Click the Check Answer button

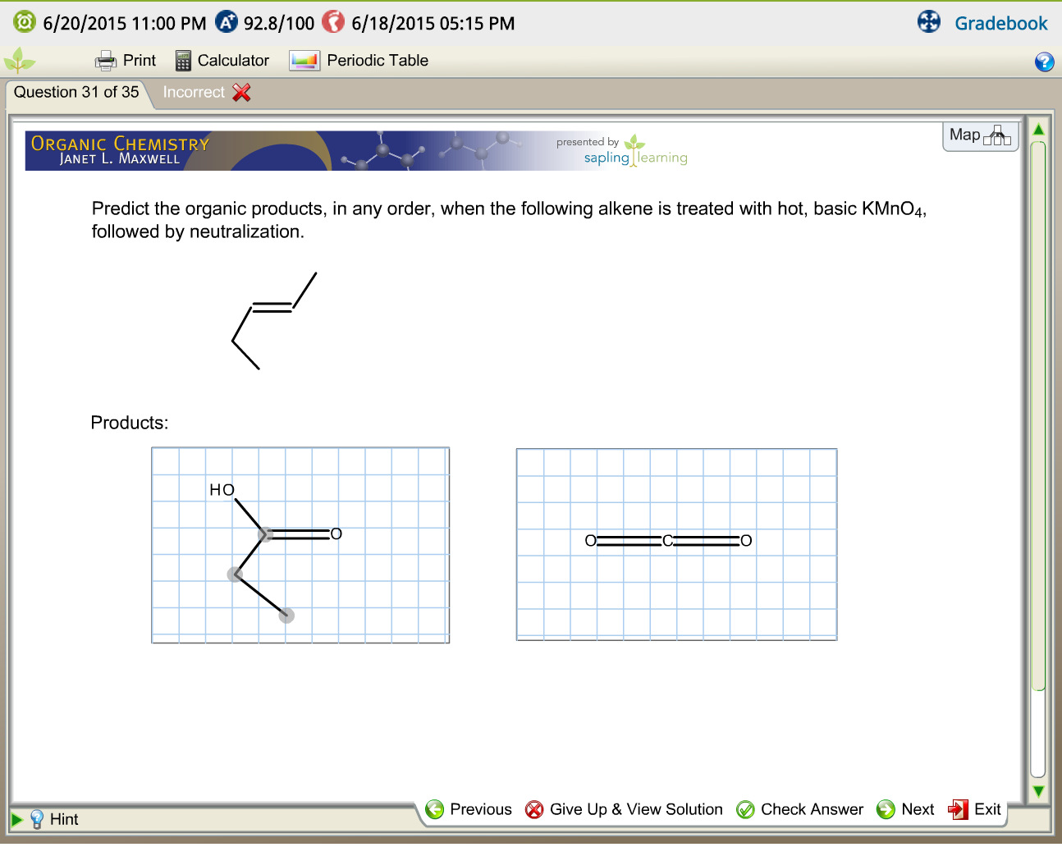(x=799, y=809)
